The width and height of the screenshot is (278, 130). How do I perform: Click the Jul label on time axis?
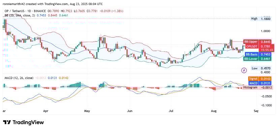click(x=171, y=111)
